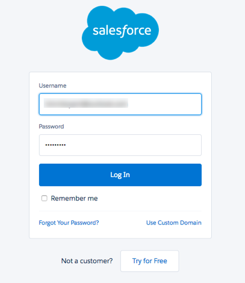
Task: Click the Password field label
Action: (51, 126)
